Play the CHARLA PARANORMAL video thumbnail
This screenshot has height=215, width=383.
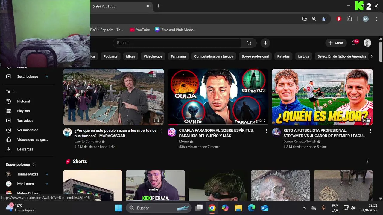click(218, 97)
